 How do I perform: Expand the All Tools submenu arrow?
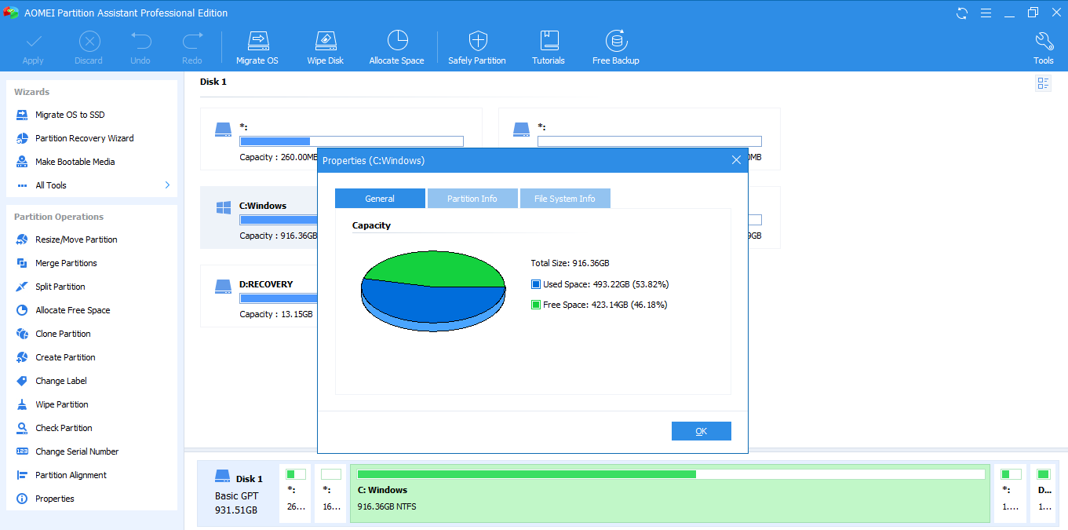point(167,185)
